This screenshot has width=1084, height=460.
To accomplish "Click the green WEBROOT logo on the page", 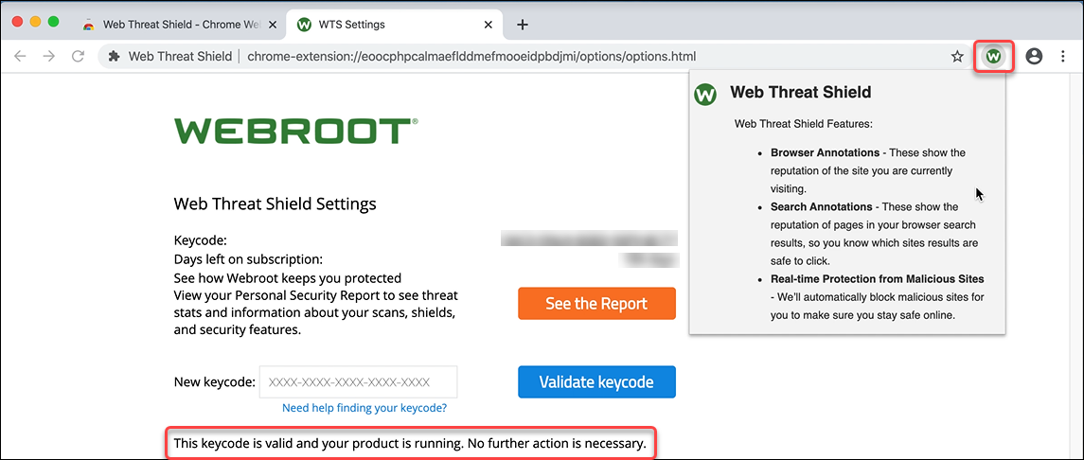I will click(x=295, y=131).
